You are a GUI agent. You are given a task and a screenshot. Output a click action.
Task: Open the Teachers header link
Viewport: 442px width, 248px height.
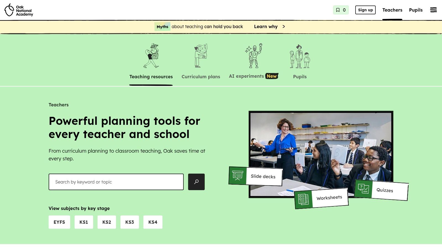coord(392,10)
